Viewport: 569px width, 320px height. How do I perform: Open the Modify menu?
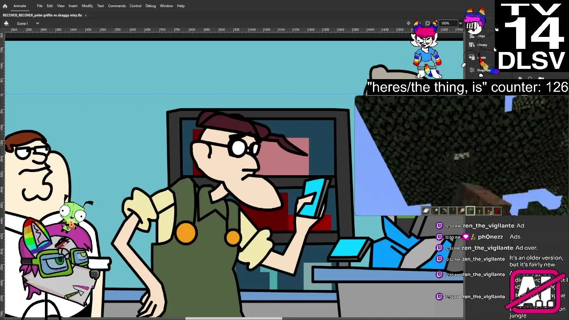pos(87,6)
